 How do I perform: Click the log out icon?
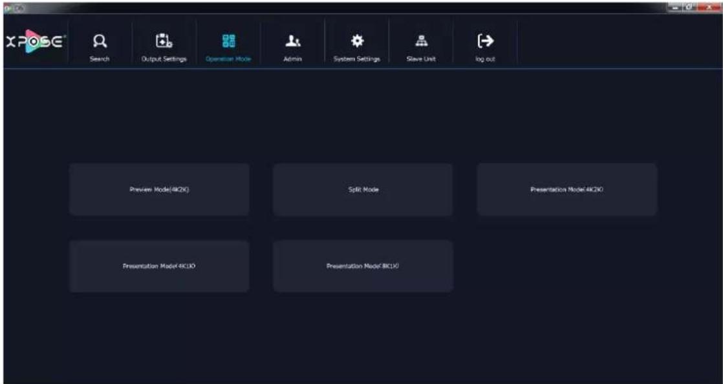click(486, 42)
